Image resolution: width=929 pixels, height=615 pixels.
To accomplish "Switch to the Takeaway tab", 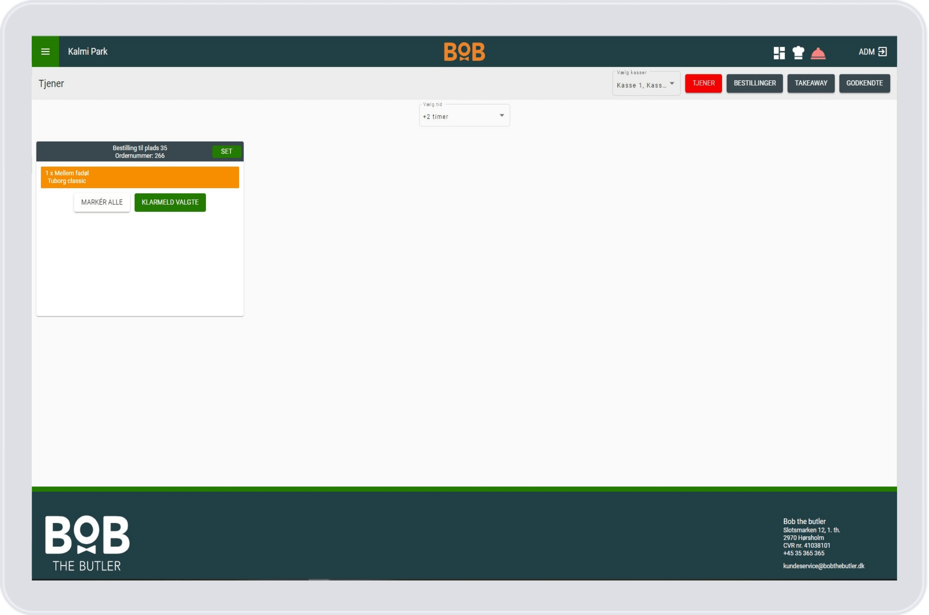I will tap(811, 83).
